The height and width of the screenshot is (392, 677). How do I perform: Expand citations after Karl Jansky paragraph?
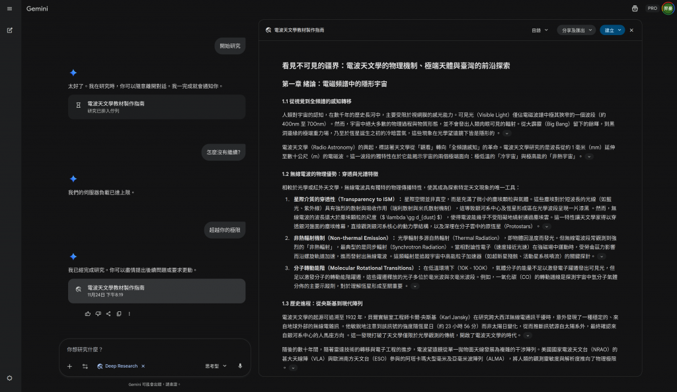click(528, 335)
